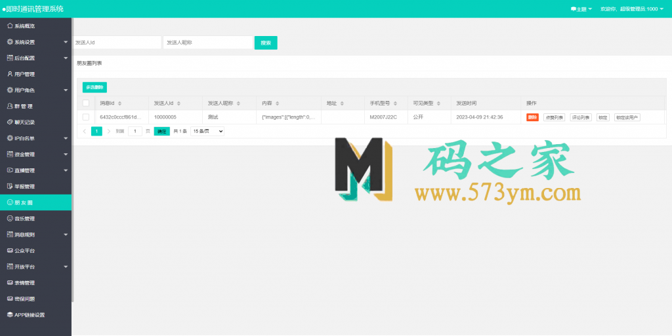Screen dimensions: 672x336
Task: Click the 举报管理 icon
Action: (x=10, y=187)
